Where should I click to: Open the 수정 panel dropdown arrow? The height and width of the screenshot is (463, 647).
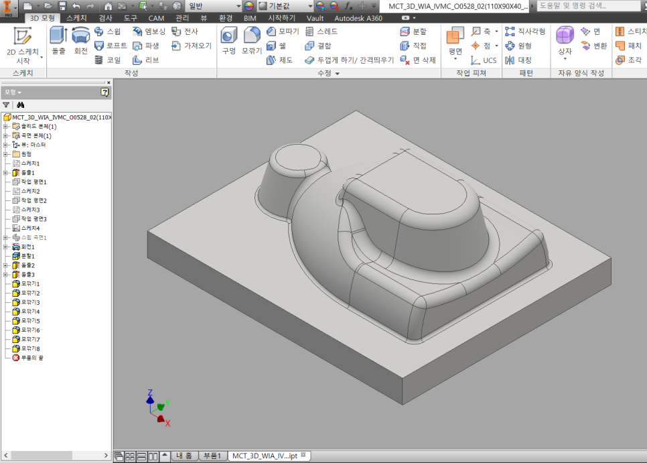pos(338,74)
